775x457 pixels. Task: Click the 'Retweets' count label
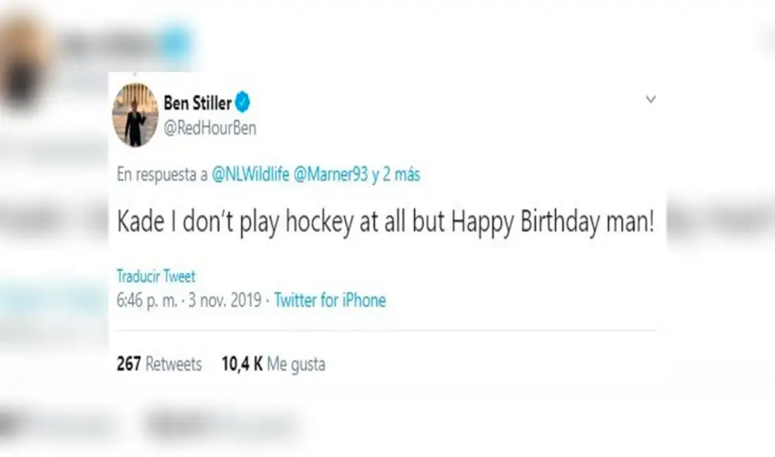coord(172,363)
